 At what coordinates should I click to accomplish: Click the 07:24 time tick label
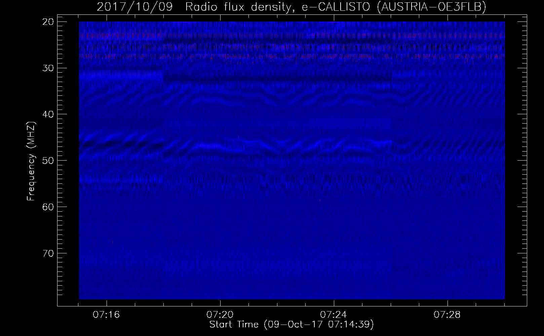click(x=334, y=315)
